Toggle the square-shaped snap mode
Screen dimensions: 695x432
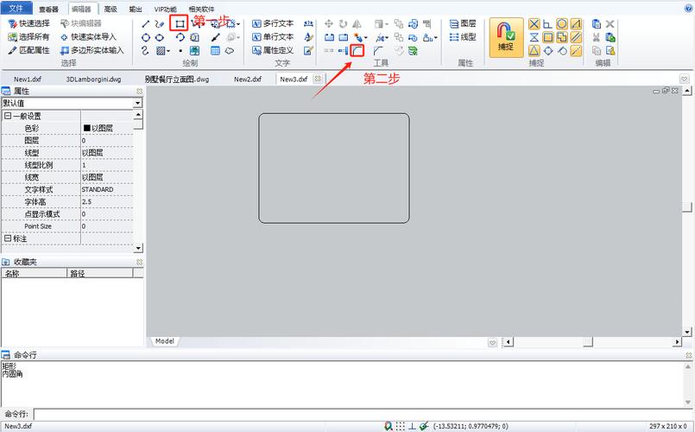[x=548, y=37]
